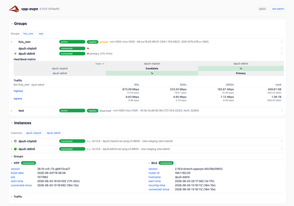
Task: Click the VPP connected-since label
Action: (x=21, y=186)
